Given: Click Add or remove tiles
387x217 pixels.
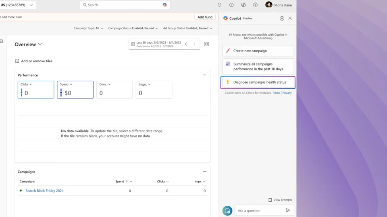Looking at the screenshot, I should click(x=34, y=61).
